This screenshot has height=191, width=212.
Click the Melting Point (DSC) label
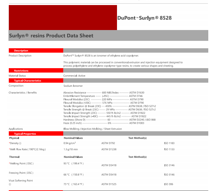(21, 163)
